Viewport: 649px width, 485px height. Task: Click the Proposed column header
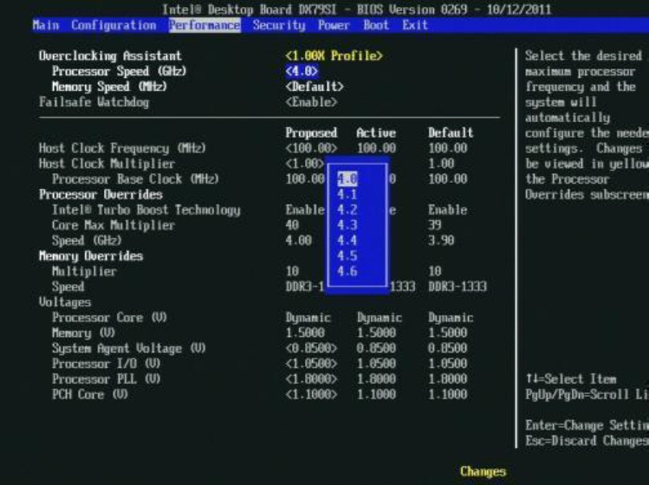pos(311,133)
